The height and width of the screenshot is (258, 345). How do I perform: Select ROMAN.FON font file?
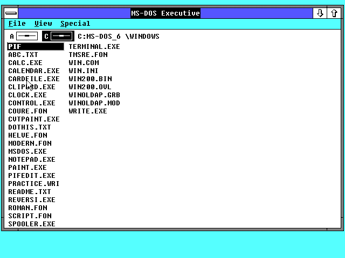[x=27, y=208]
